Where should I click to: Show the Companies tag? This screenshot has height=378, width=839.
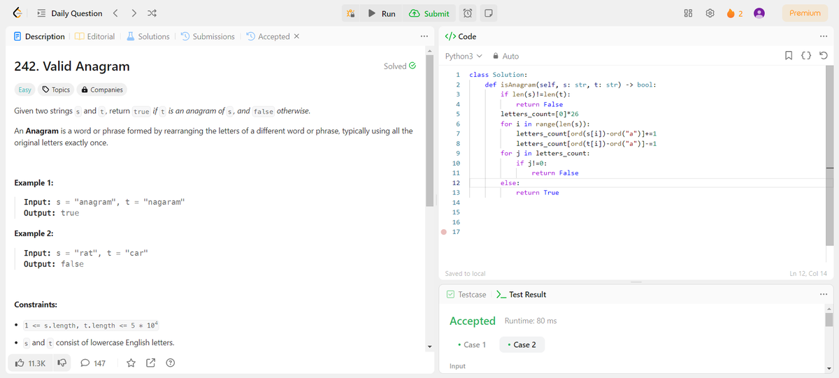tap(102, 89)
